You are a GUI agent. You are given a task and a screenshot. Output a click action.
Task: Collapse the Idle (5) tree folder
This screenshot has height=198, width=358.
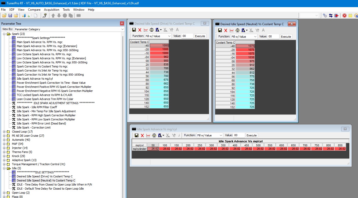[4, 168]
